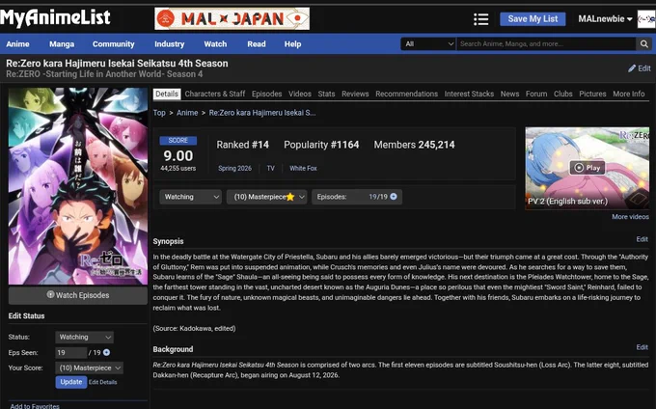Open the list menu icon in header
Screen dimensions: 656x409
point(481,19)
